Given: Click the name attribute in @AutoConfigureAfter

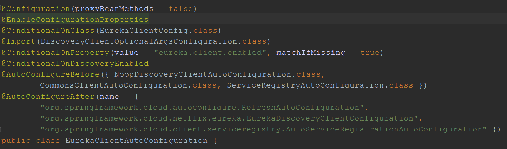Looking at the screenshot, I should pyautogui.click(x=109, y=96).
